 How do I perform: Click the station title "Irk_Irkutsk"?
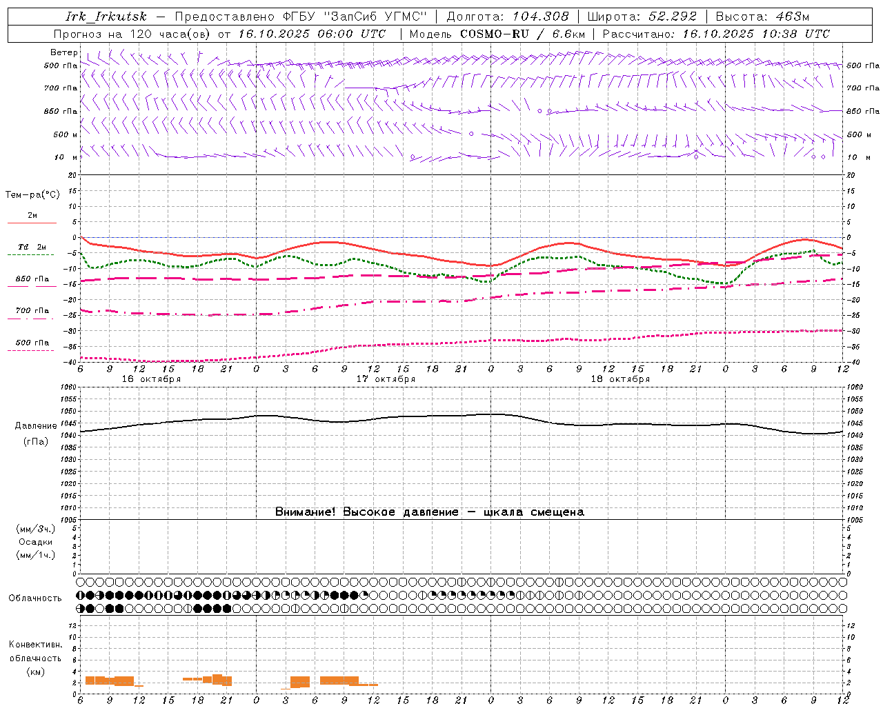(106, 17)
